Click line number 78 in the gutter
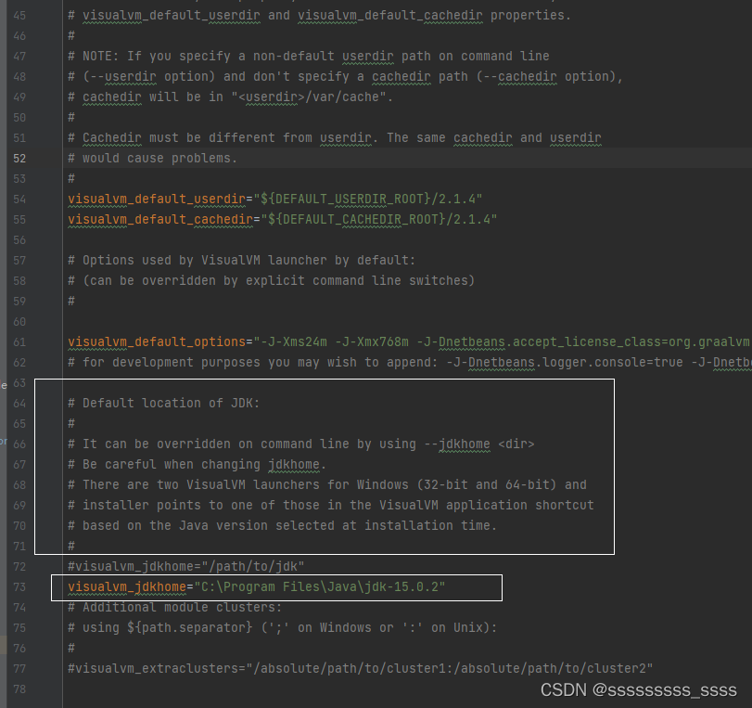 (19, 689)
